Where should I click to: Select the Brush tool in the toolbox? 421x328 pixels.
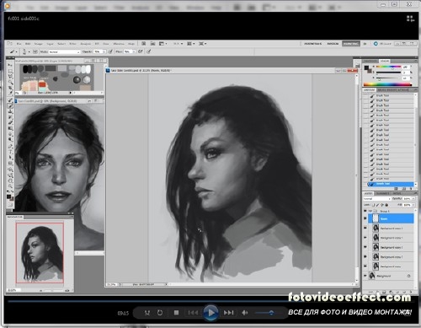pos(10,105)
